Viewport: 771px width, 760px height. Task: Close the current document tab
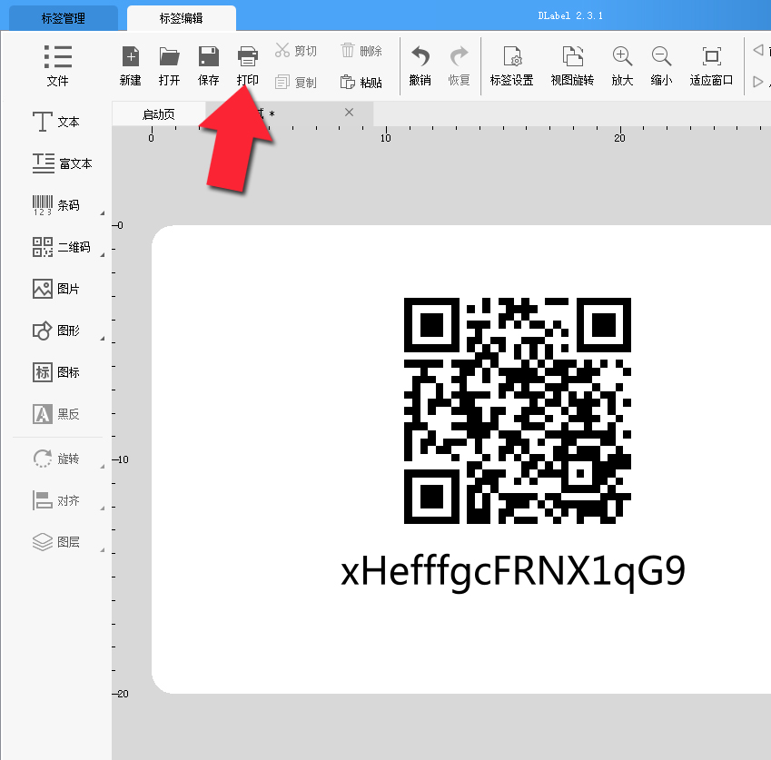349,113
